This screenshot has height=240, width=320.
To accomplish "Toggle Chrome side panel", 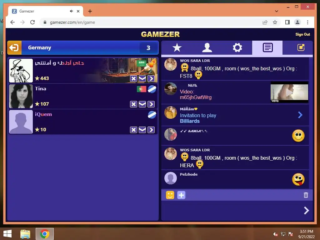I will click(287, 22).
